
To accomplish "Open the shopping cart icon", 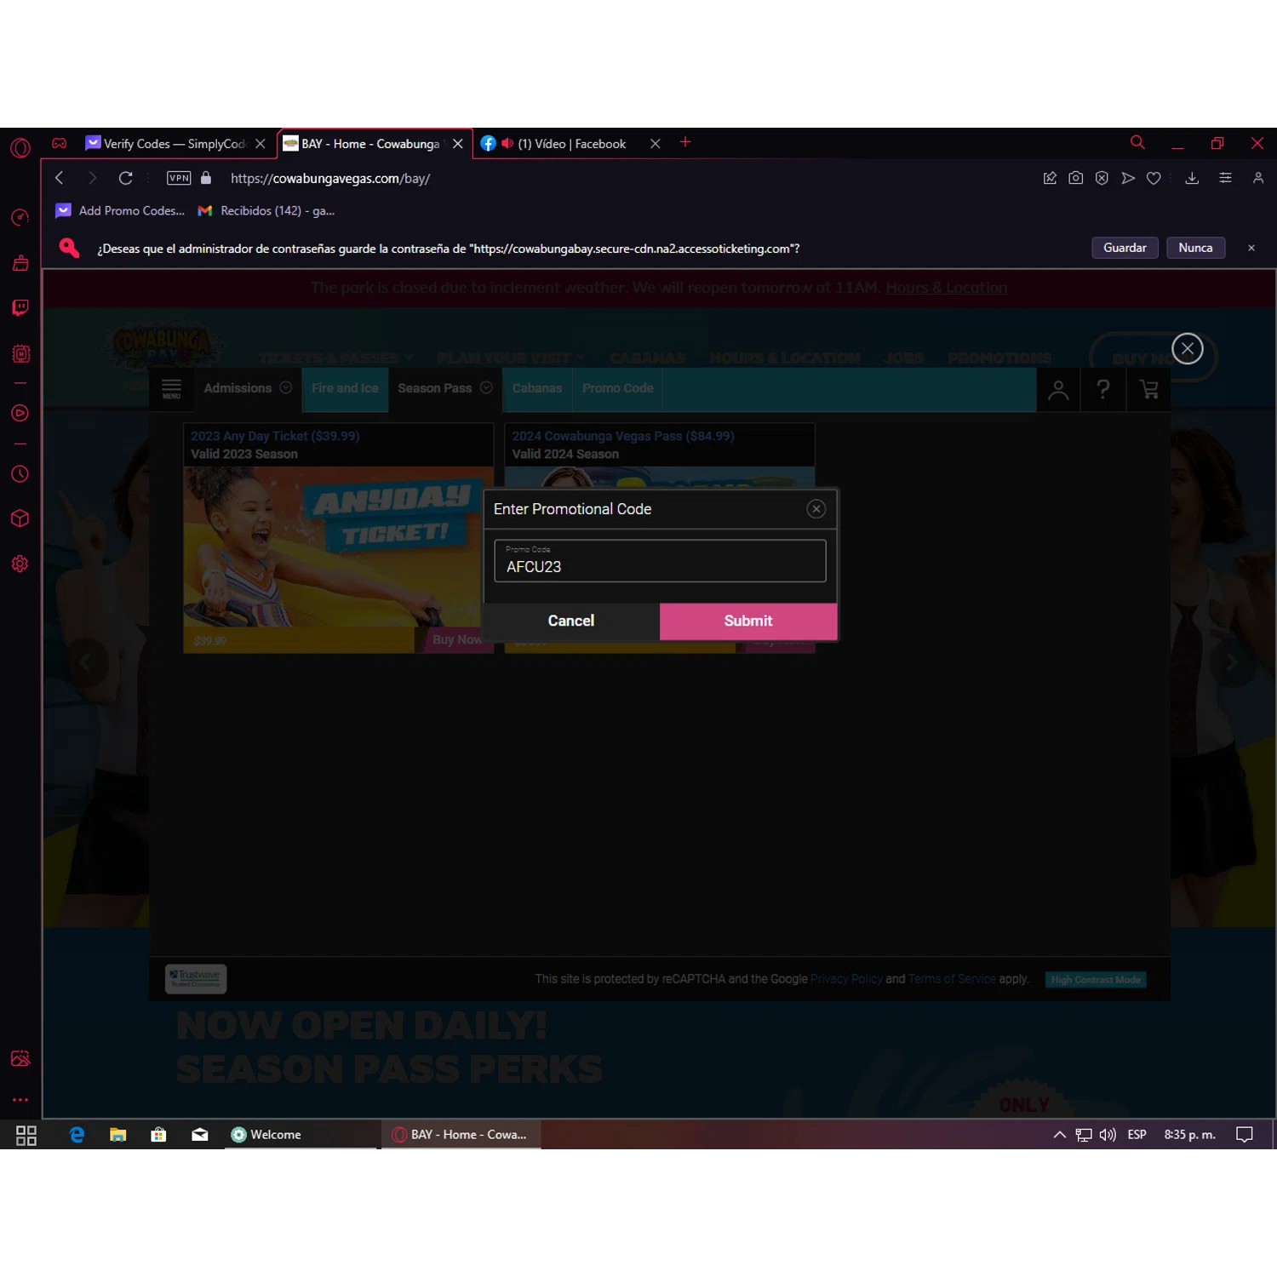I will pos(1149,390).
